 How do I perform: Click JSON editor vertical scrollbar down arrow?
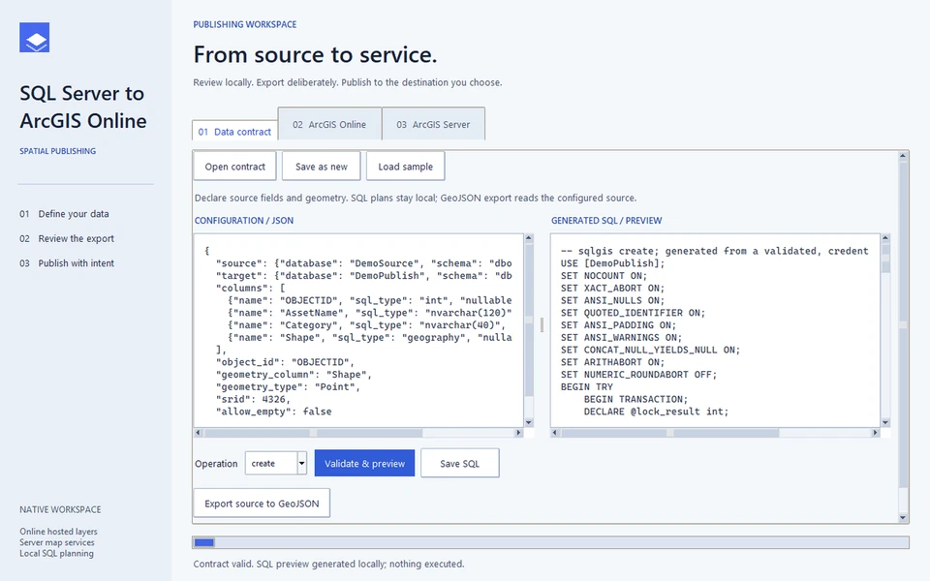coord(529,422)
